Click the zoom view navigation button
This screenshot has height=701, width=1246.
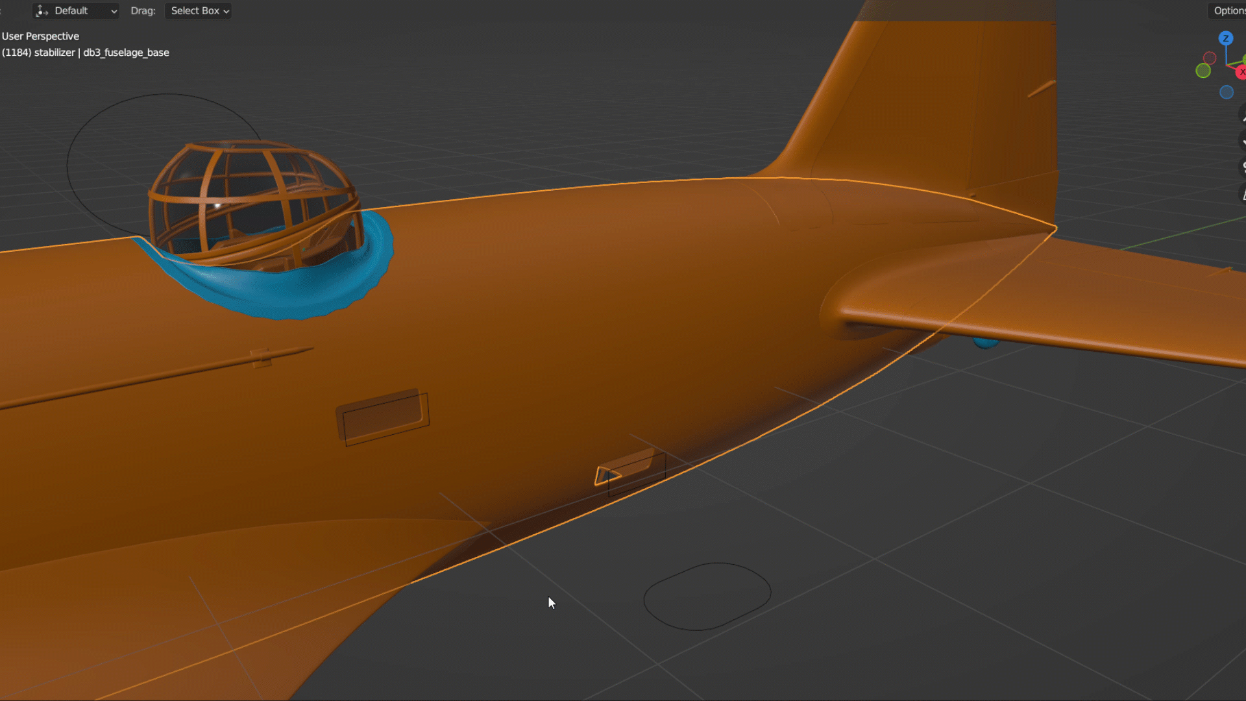coord(1243,114)
